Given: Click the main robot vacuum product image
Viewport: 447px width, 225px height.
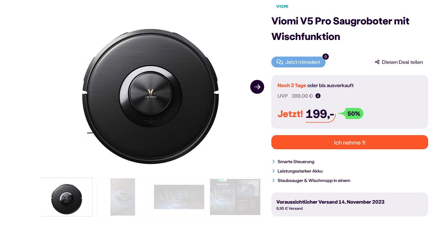Looking at the screenshot, I should (x=150, y=97).
